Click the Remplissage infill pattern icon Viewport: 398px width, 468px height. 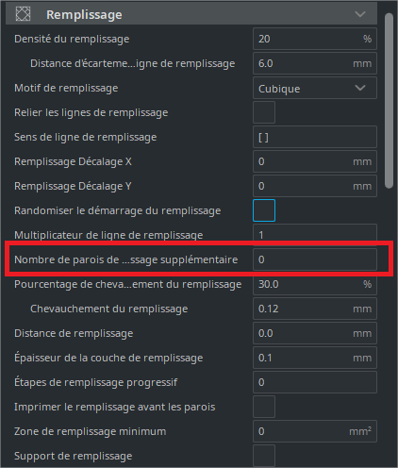tap(23, 14)
